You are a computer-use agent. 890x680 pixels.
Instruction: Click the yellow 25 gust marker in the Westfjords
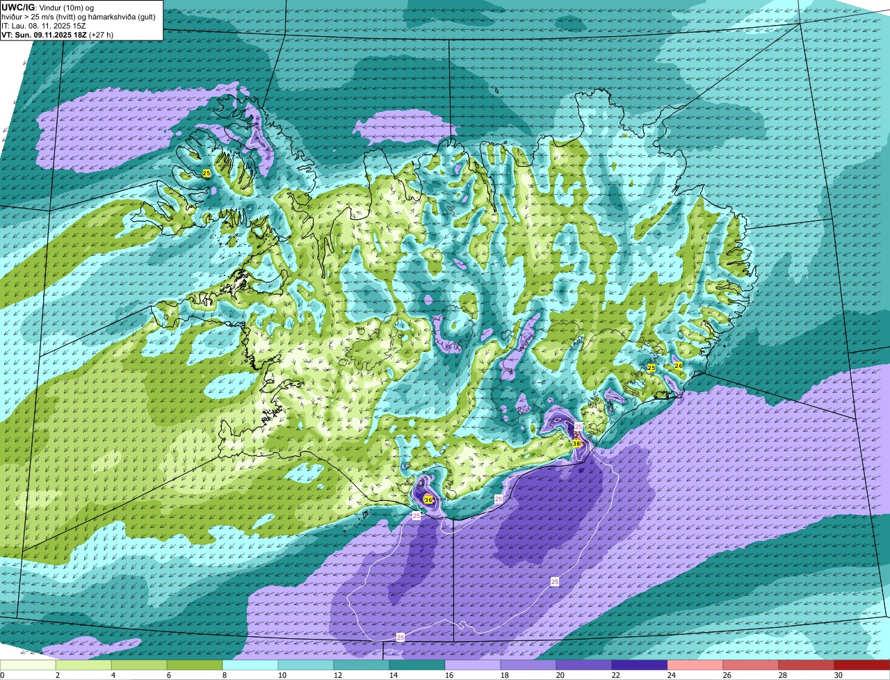click(207, 172)
